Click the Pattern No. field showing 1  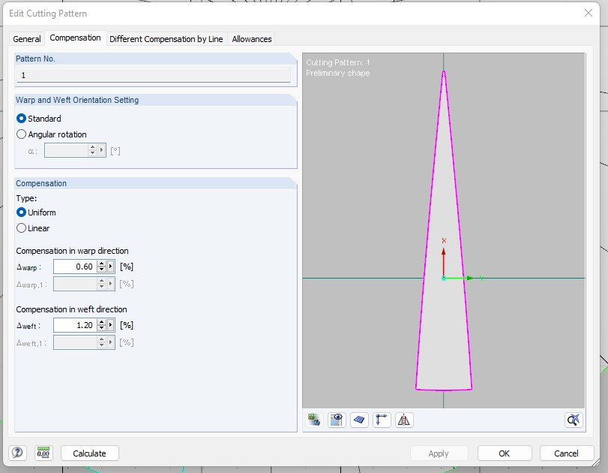point(154,75)
